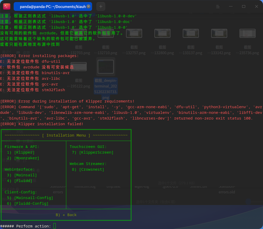Click the 截图…235736.png screenshot icon

[x=248, y=33]
